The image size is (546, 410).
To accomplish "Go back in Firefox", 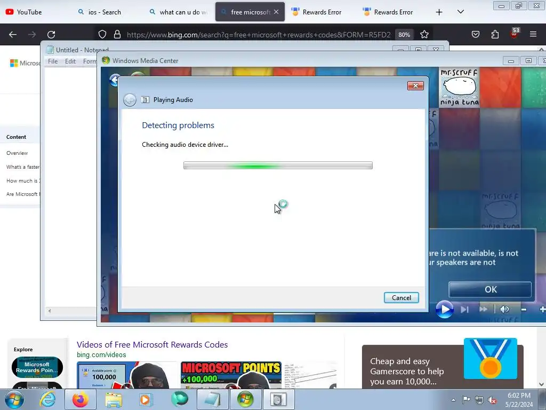I will tap(13, 34).
